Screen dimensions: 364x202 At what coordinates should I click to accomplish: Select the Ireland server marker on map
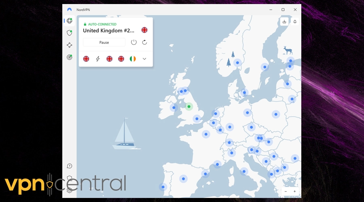174,107
